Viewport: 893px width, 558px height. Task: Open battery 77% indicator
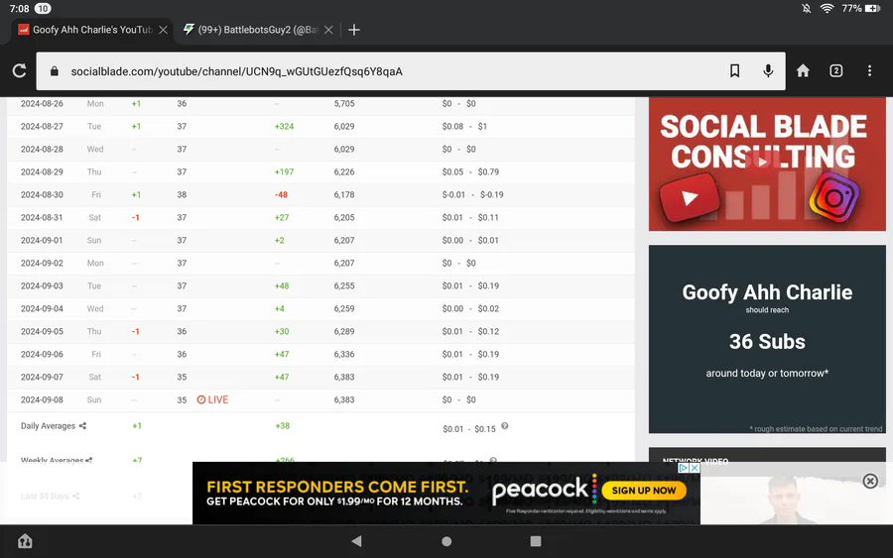[860, 9]
